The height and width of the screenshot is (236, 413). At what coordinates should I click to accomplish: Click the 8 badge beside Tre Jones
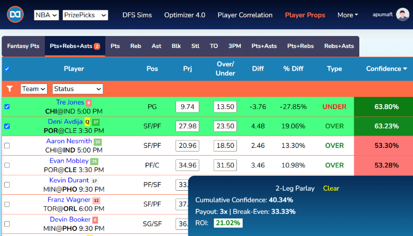88,103
